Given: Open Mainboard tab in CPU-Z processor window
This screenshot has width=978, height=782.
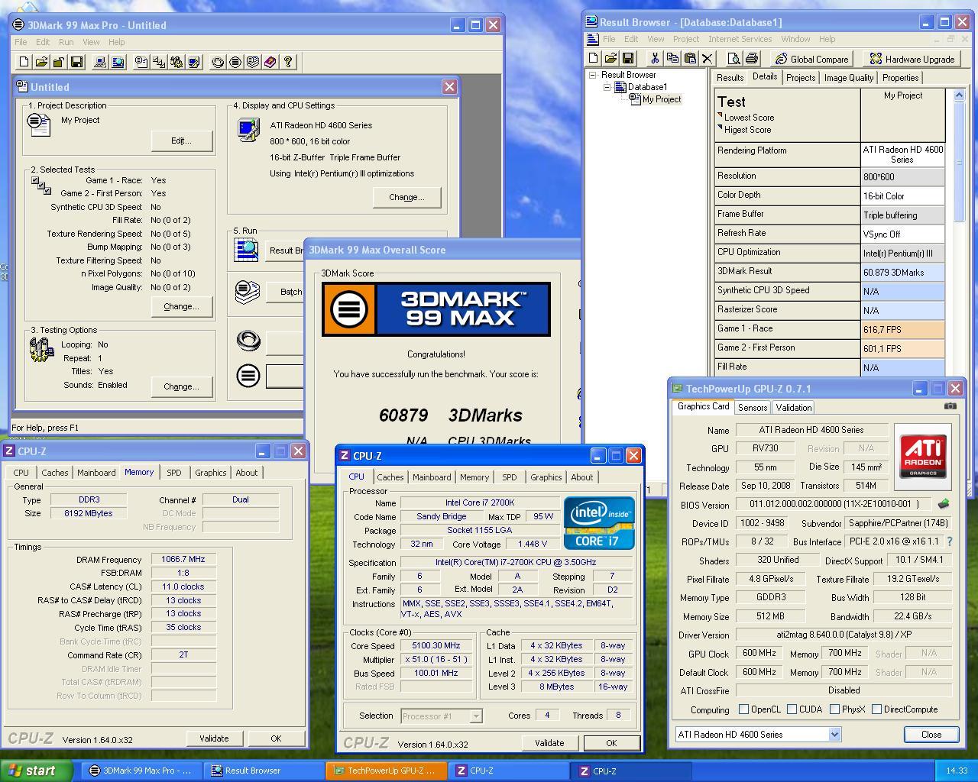Looking at the screenshot, I should (432, 477).
